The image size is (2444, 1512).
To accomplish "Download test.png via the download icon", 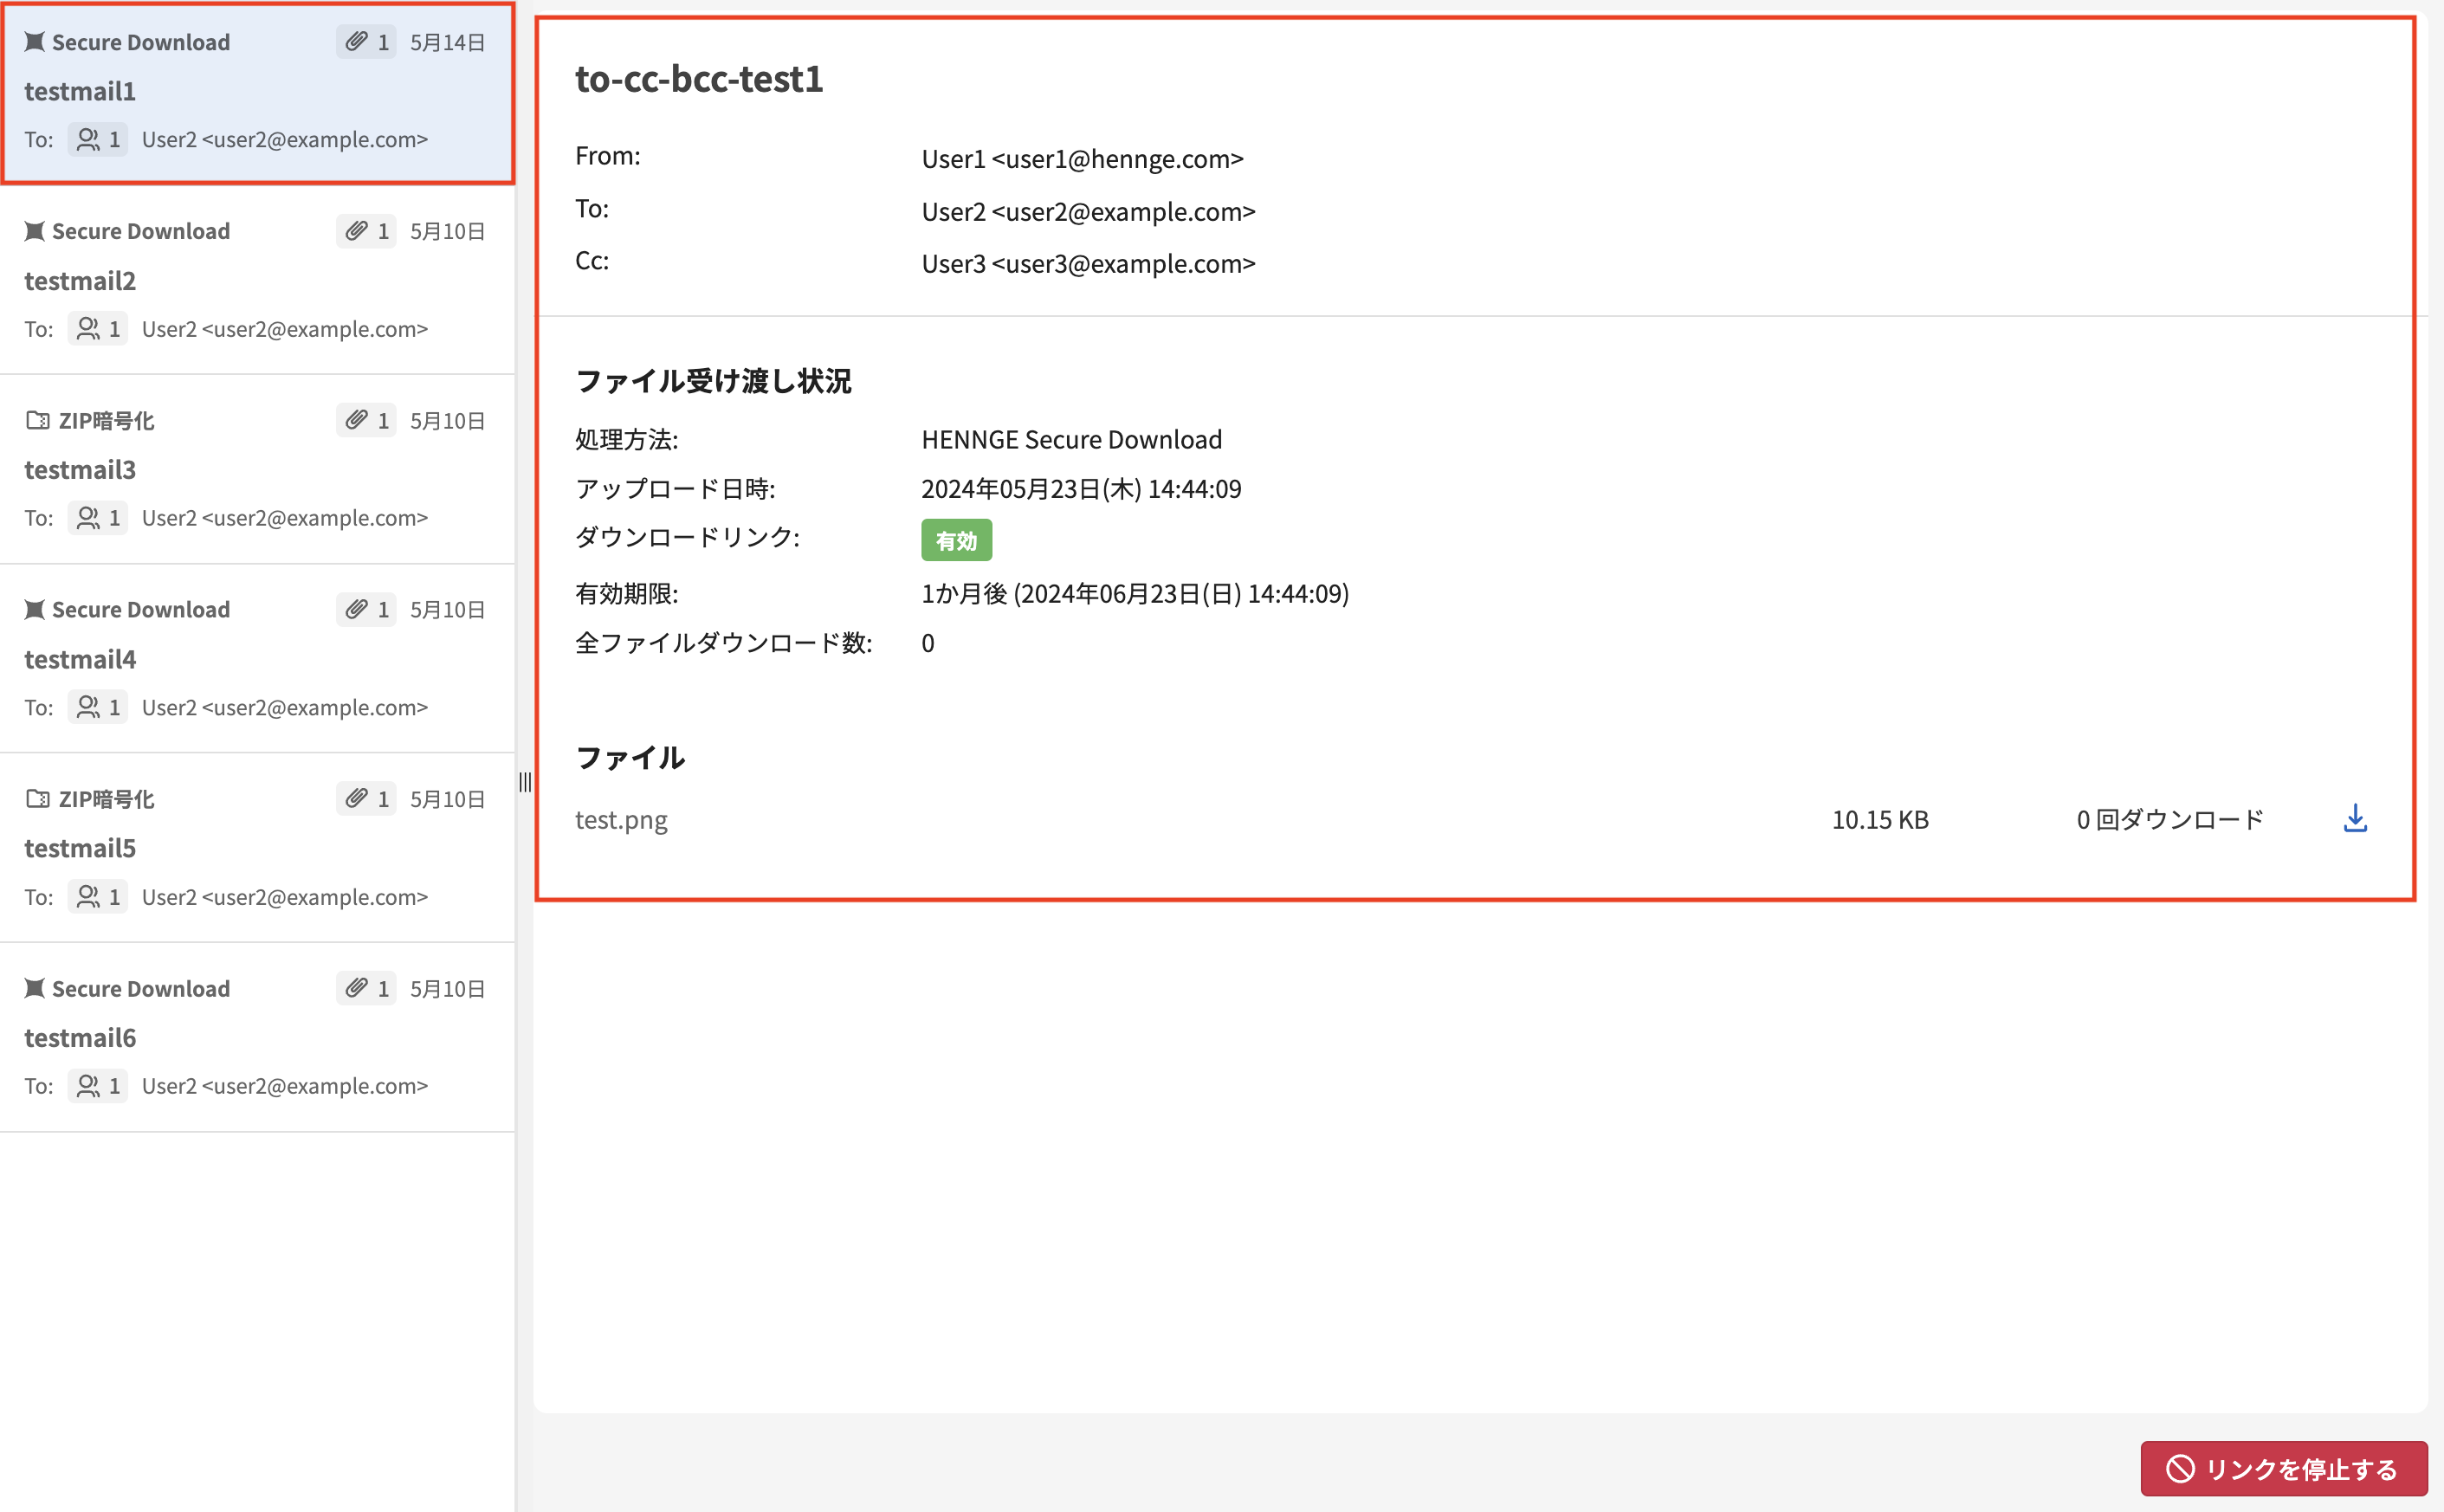I will pyautogui.click(x=2355, y=819).
